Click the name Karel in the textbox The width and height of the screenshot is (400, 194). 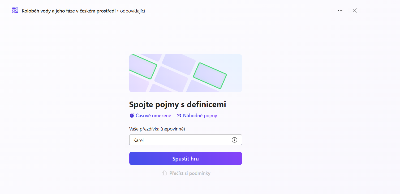pyautogui.click(x=139, y=140)
